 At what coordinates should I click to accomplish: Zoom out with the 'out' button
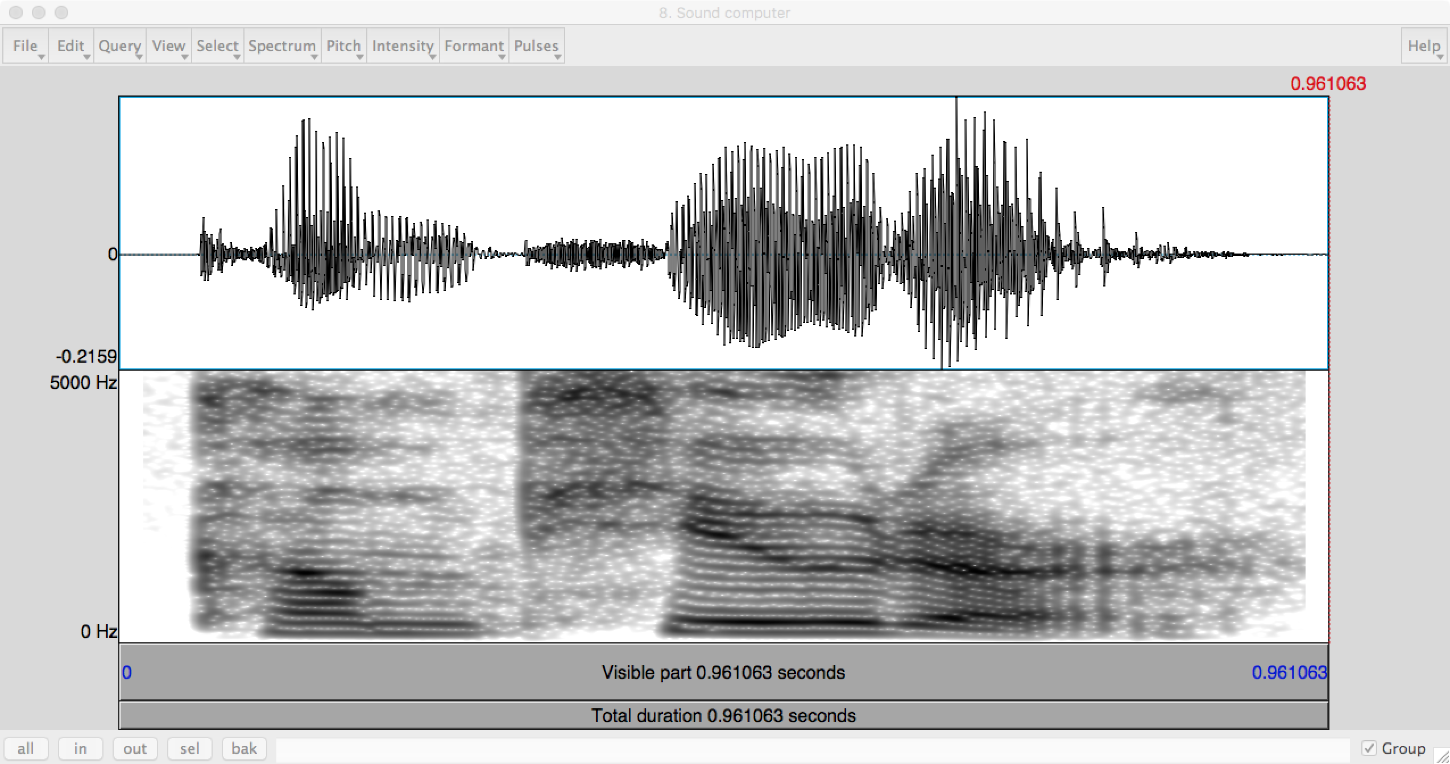[135, 749]
